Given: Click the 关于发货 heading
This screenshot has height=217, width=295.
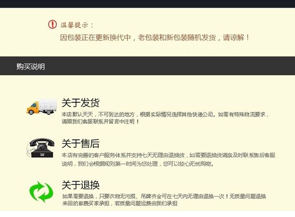Looking at the screenshot, I should pyautogui.click(x=80, y=103).
